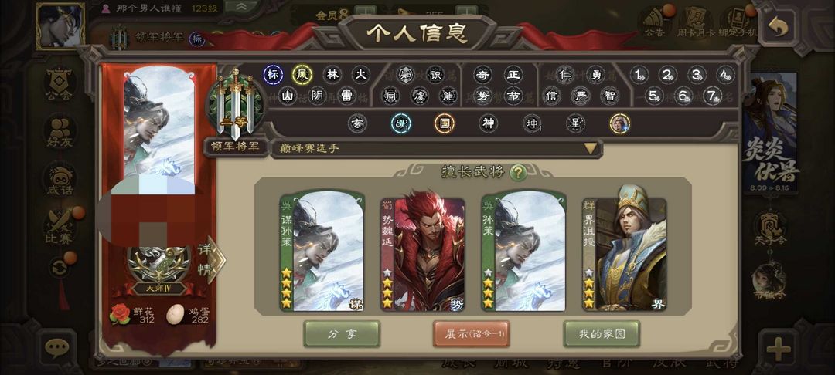Toggle the 标 badge

(273, 75)
